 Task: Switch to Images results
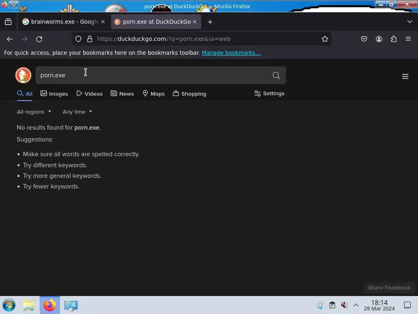pos(54,94)
